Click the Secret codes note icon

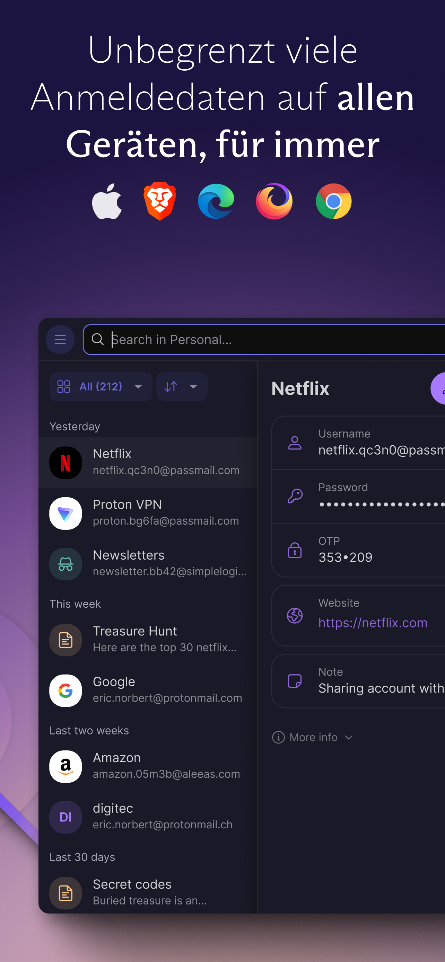[x=66, y=893]
